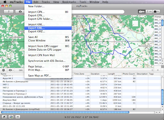This screenshot has height=120, width=164.
Task: Select track row 'Ауди А4 2'
Action: 80,78
